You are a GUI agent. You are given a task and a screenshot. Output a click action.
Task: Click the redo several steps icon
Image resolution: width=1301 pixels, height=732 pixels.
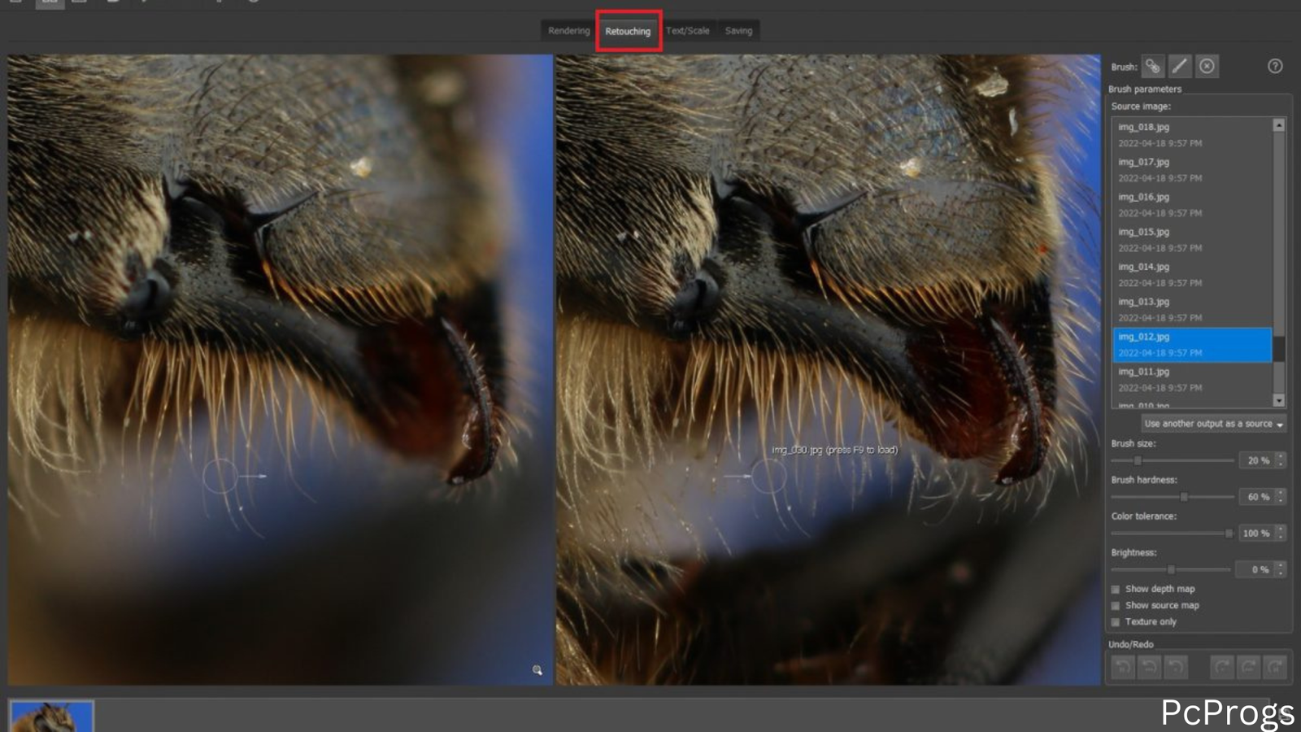tap(1248, 668)
